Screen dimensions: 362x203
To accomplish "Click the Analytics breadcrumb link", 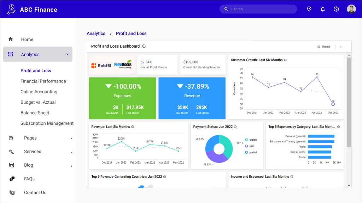I will pyautogui.click(x=96, y=33).
